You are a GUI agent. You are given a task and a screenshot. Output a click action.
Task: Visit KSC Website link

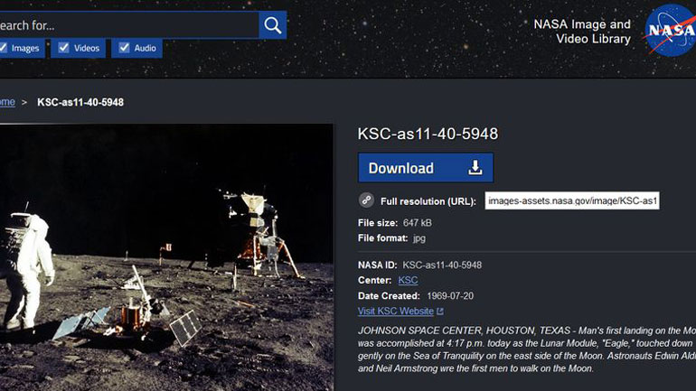(x=396, y=312)
